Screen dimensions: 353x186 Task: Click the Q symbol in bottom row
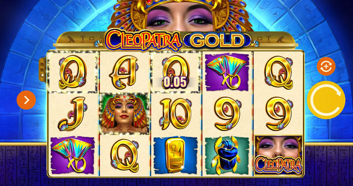pos(124,156)
